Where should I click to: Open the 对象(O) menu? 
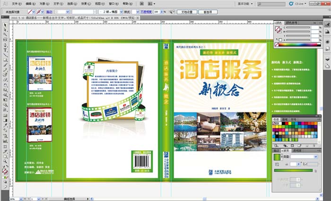tap(44, 4)
